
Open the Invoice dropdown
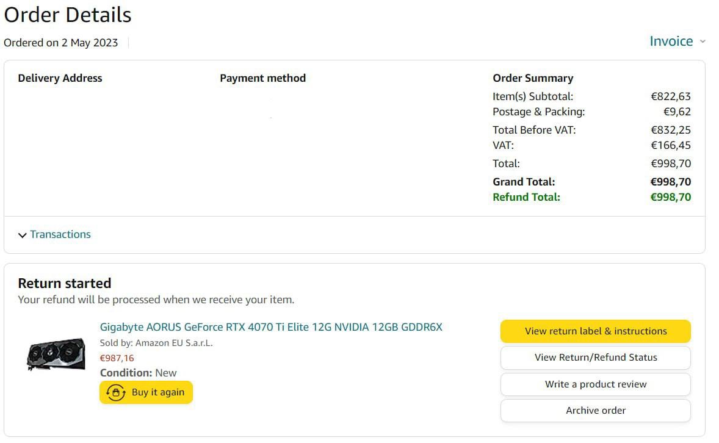point(671,41)
